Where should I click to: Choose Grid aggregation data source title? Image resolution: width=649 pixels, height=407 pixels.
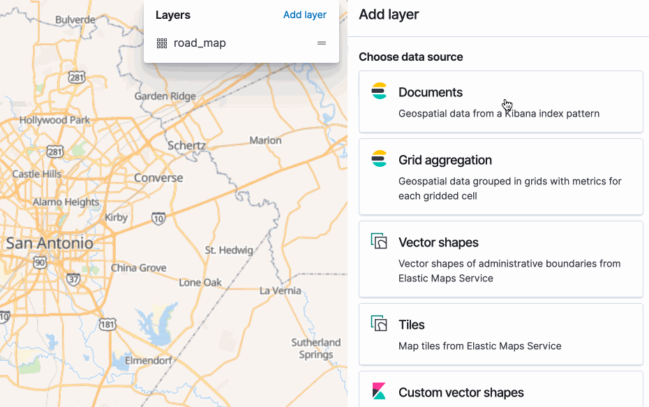click(x=445, y=161)
